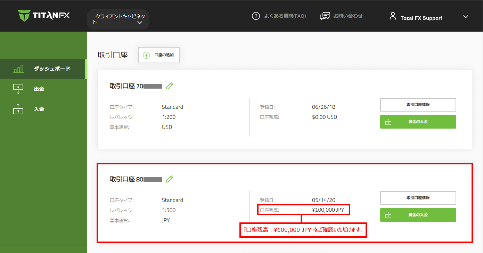Select 出金 in the sidebar menu

pyautogui.click(x=39, y=89)
